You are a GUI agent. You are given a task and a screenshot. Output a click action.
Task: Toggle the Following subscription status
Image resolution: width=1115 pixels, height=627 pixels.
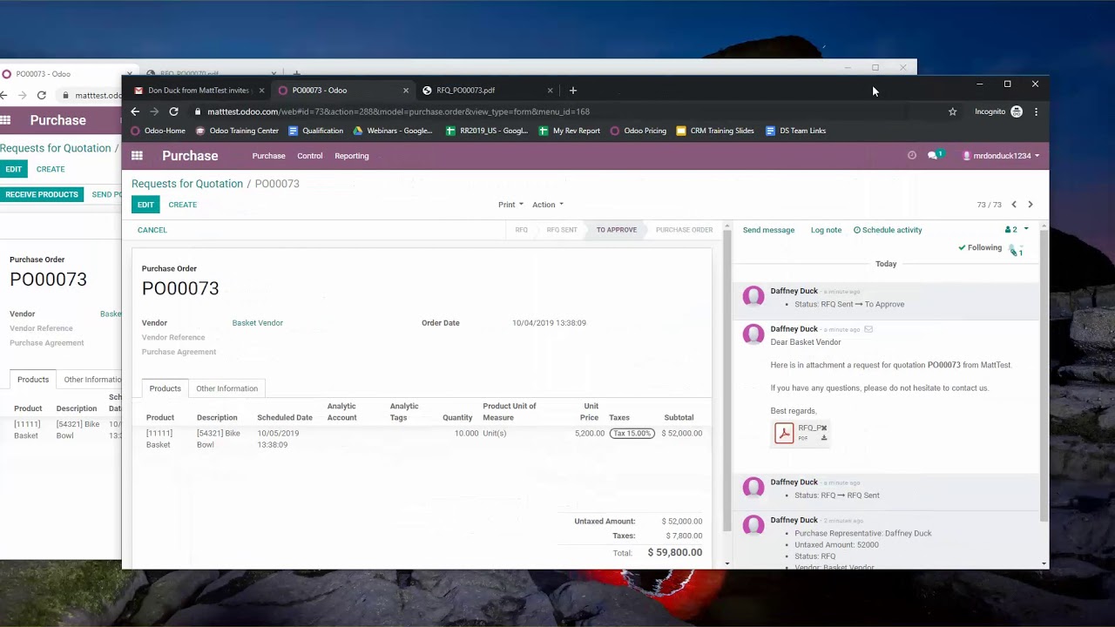tap(980, 248)
